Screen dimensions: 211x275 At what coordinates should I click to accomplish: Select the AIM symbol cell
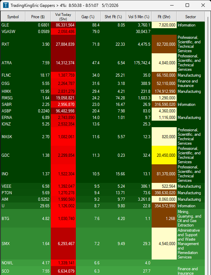tap(13, 199)
